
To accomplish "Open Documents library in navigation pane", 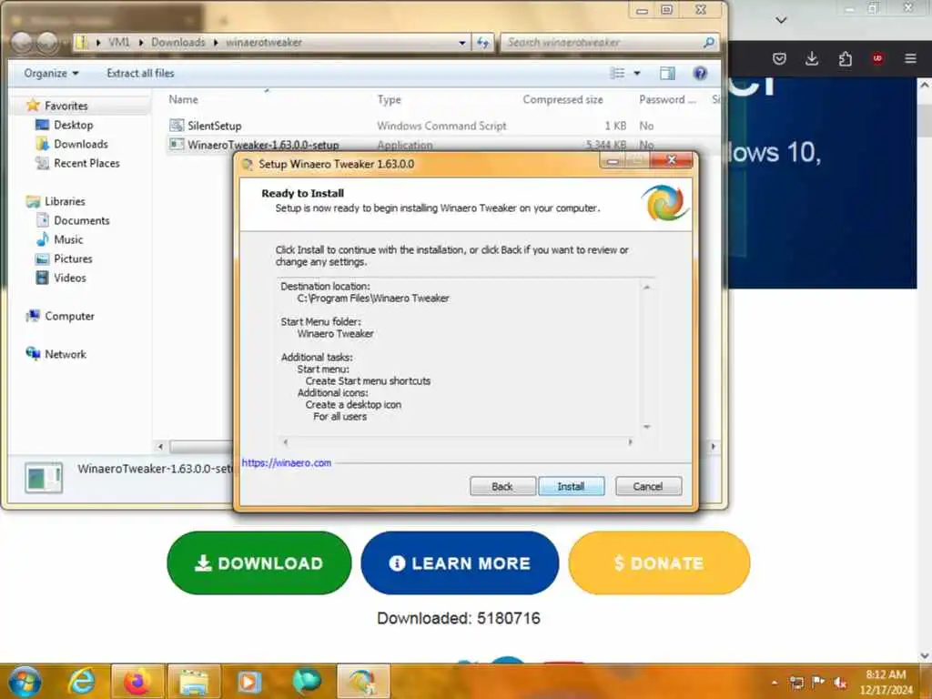I will tap(81, 220).
